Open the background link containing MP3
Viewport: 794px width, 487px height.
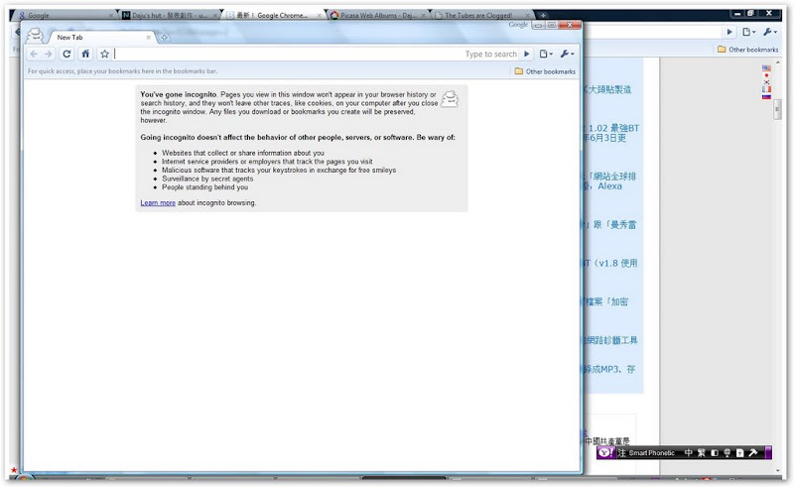(x=609, y=370)
